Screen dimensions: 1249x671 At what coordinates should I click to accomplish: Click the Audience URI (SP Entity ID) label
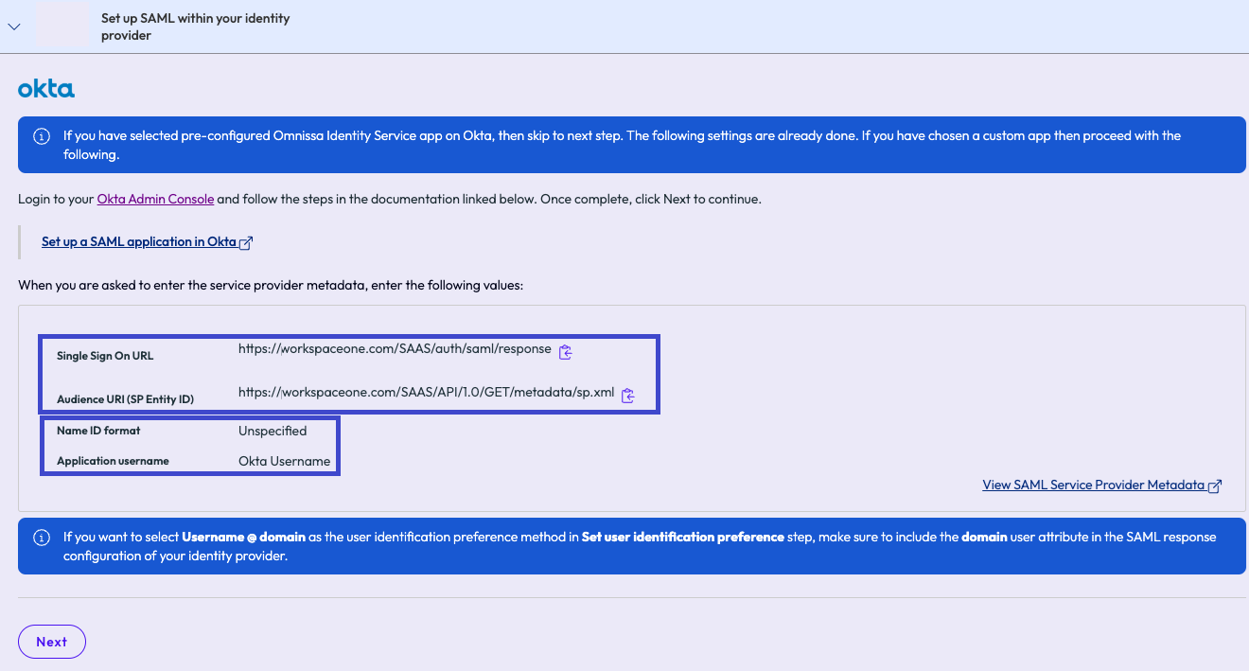click(125, 399)
